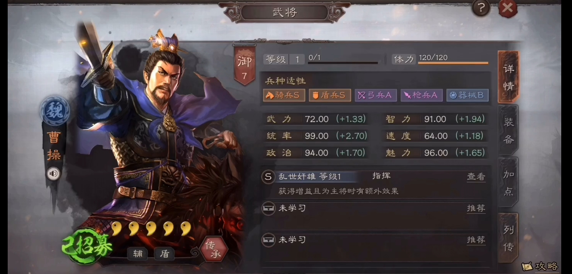The height and width of the screenshot is (274, 572).
Task: Open the question mark help icon
Action: (481, 8)
